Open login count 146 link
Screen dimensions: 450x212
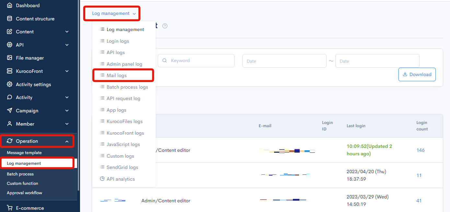click(420, 150)
